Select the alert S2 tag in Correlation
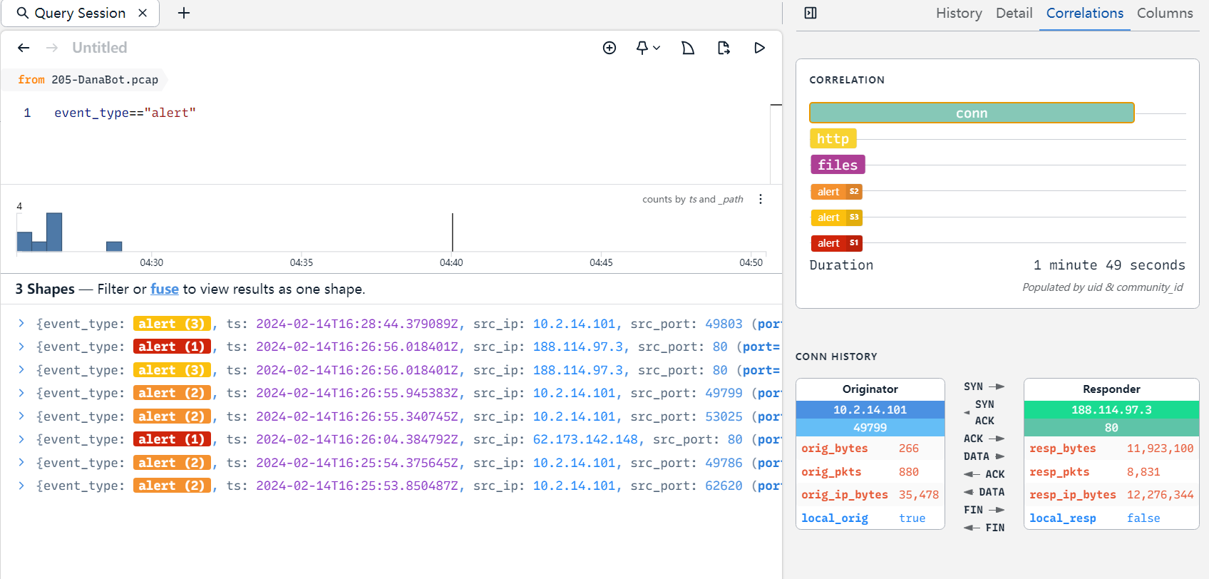Image resolution: width=1209 pixels, height=579 pixels. (x=836, y=191)
